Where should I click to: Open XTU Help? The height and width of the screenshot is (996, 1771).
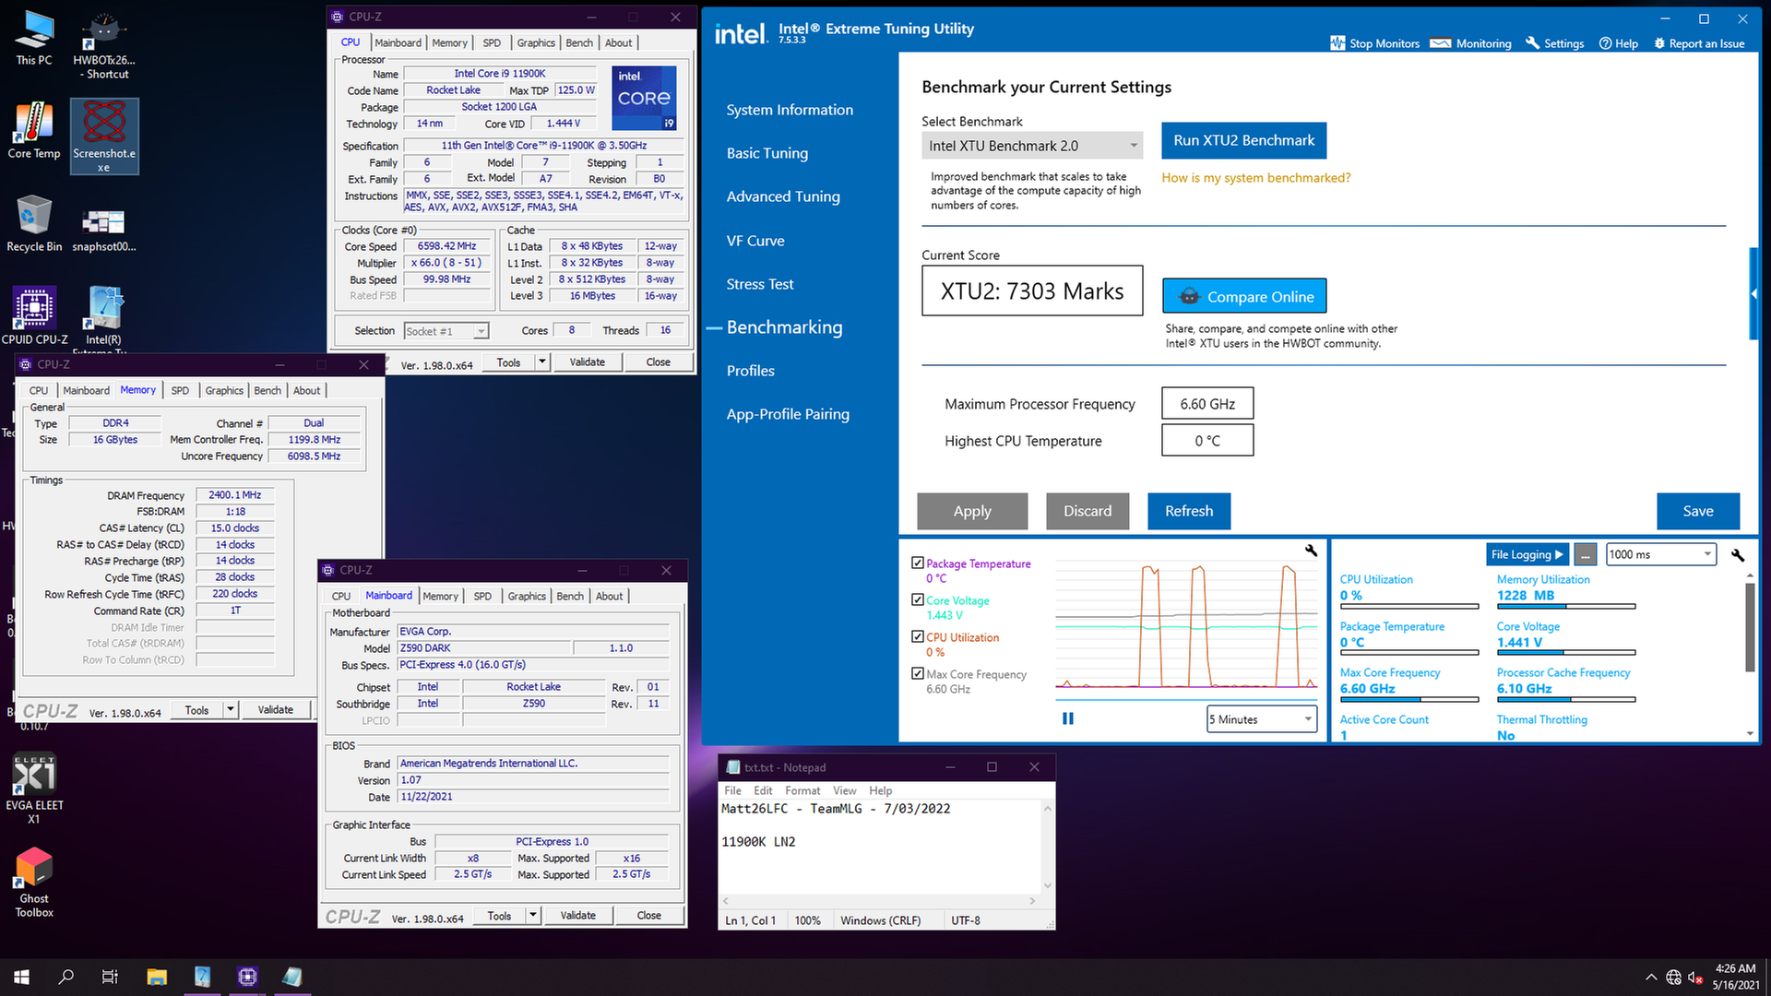point(1618,43)
